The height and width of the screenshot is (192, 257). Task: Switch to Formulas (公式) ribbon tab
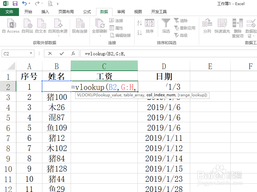tap(87, 12)
